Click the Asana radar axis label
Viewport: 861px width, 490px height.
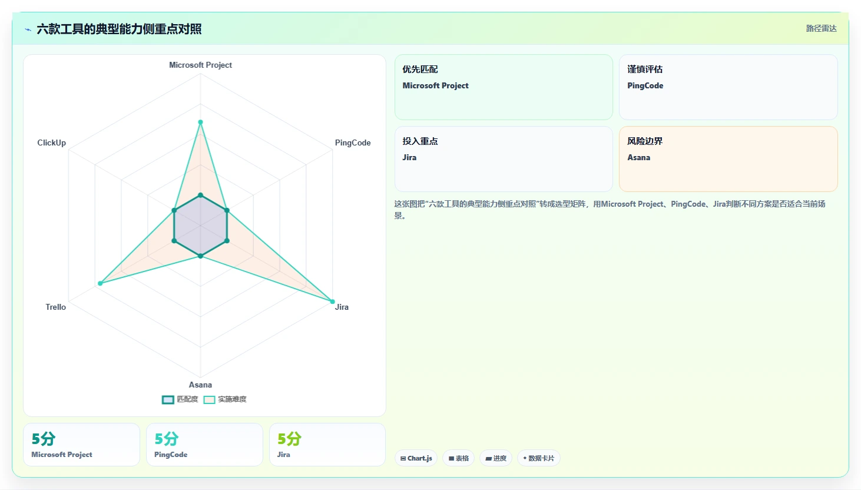tap(200, 385)
